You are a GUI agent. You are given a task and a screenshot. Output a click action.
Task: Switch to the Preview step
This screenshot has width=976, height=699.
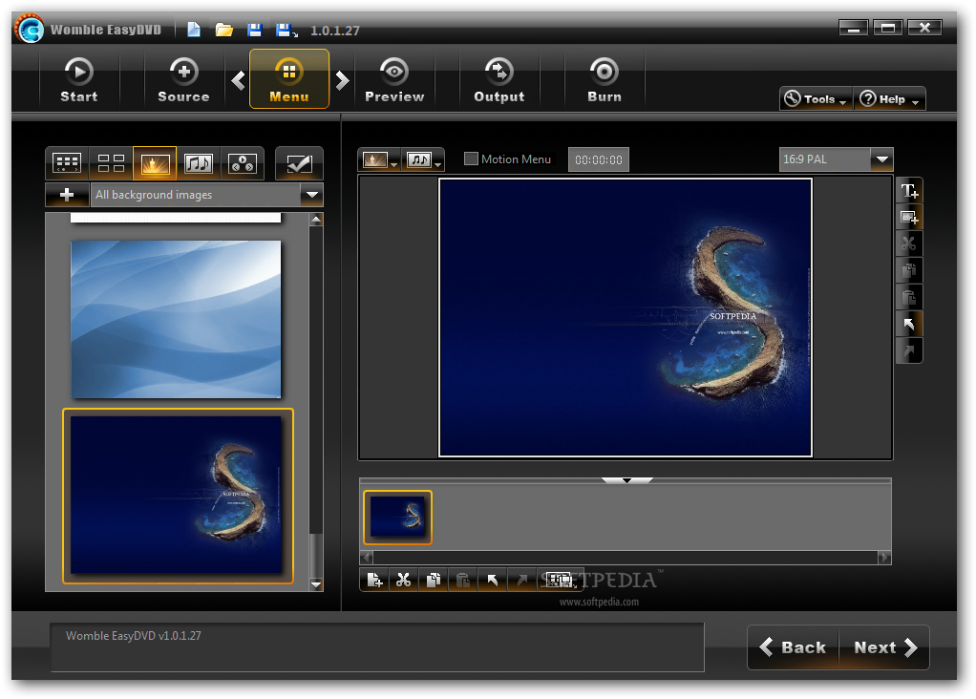pyautogui.click(x=394, y=79)
